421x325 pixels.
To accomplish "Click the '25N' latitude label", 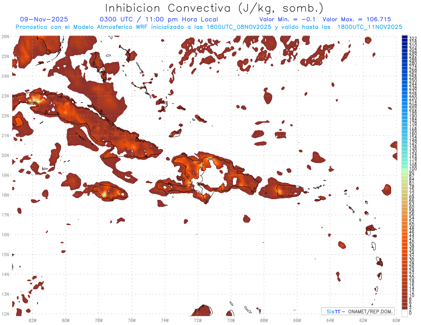I will click(5, 56).
